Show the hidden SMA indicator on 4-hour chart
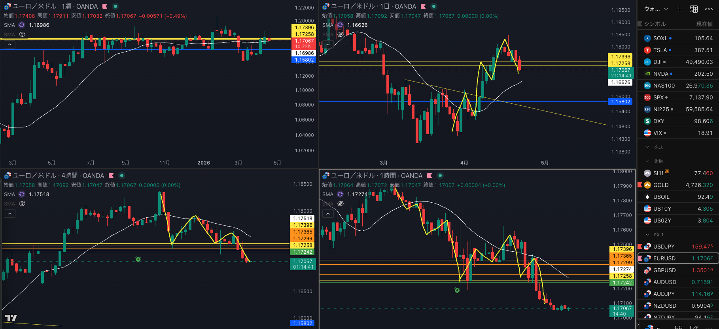Viewport: 719px width, 329px height. pos(22,204)
